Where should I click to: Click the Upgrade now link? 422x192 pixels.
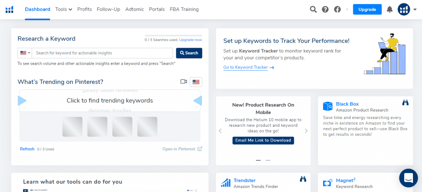click(190, 40)
